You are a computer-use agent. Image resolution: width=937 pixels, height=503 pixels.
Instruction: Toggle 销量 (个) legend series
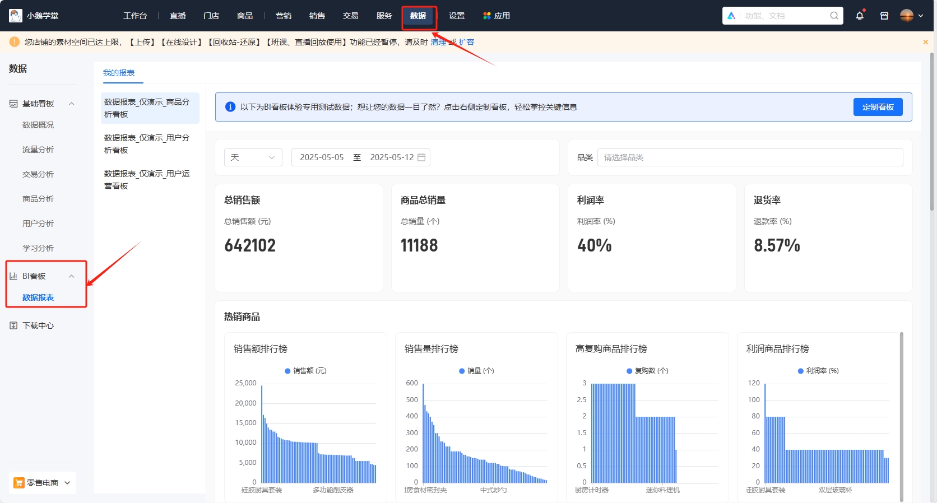point(476,371)
